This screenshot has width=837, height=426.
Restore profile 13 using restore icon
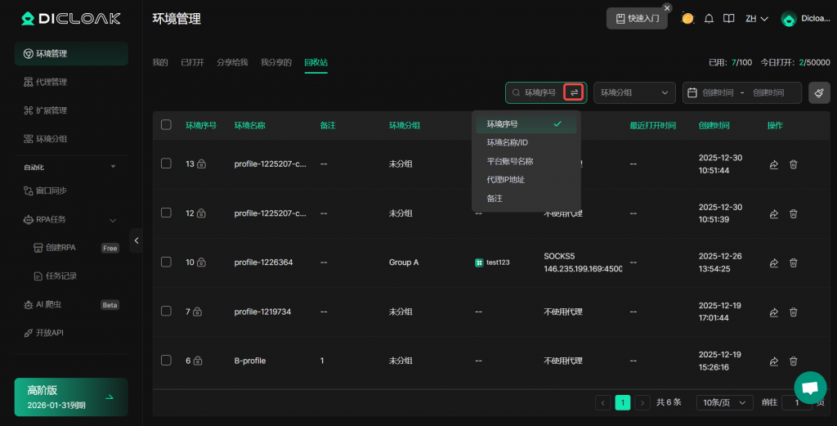pyautogui.click(x=773, y=164)
